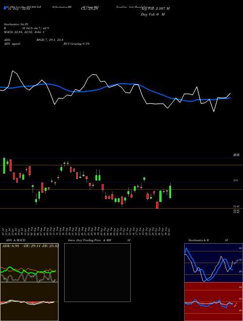Click the '(MGR) 7, 29.1, 25.3' ADX values
243x321 pixels.
click(49, 40)
